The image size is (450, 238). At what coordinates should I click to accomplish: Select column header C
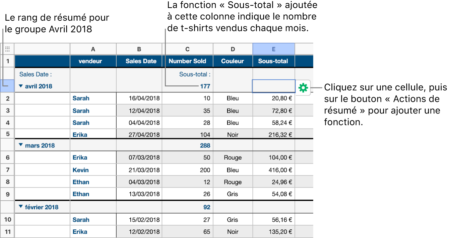187,49
